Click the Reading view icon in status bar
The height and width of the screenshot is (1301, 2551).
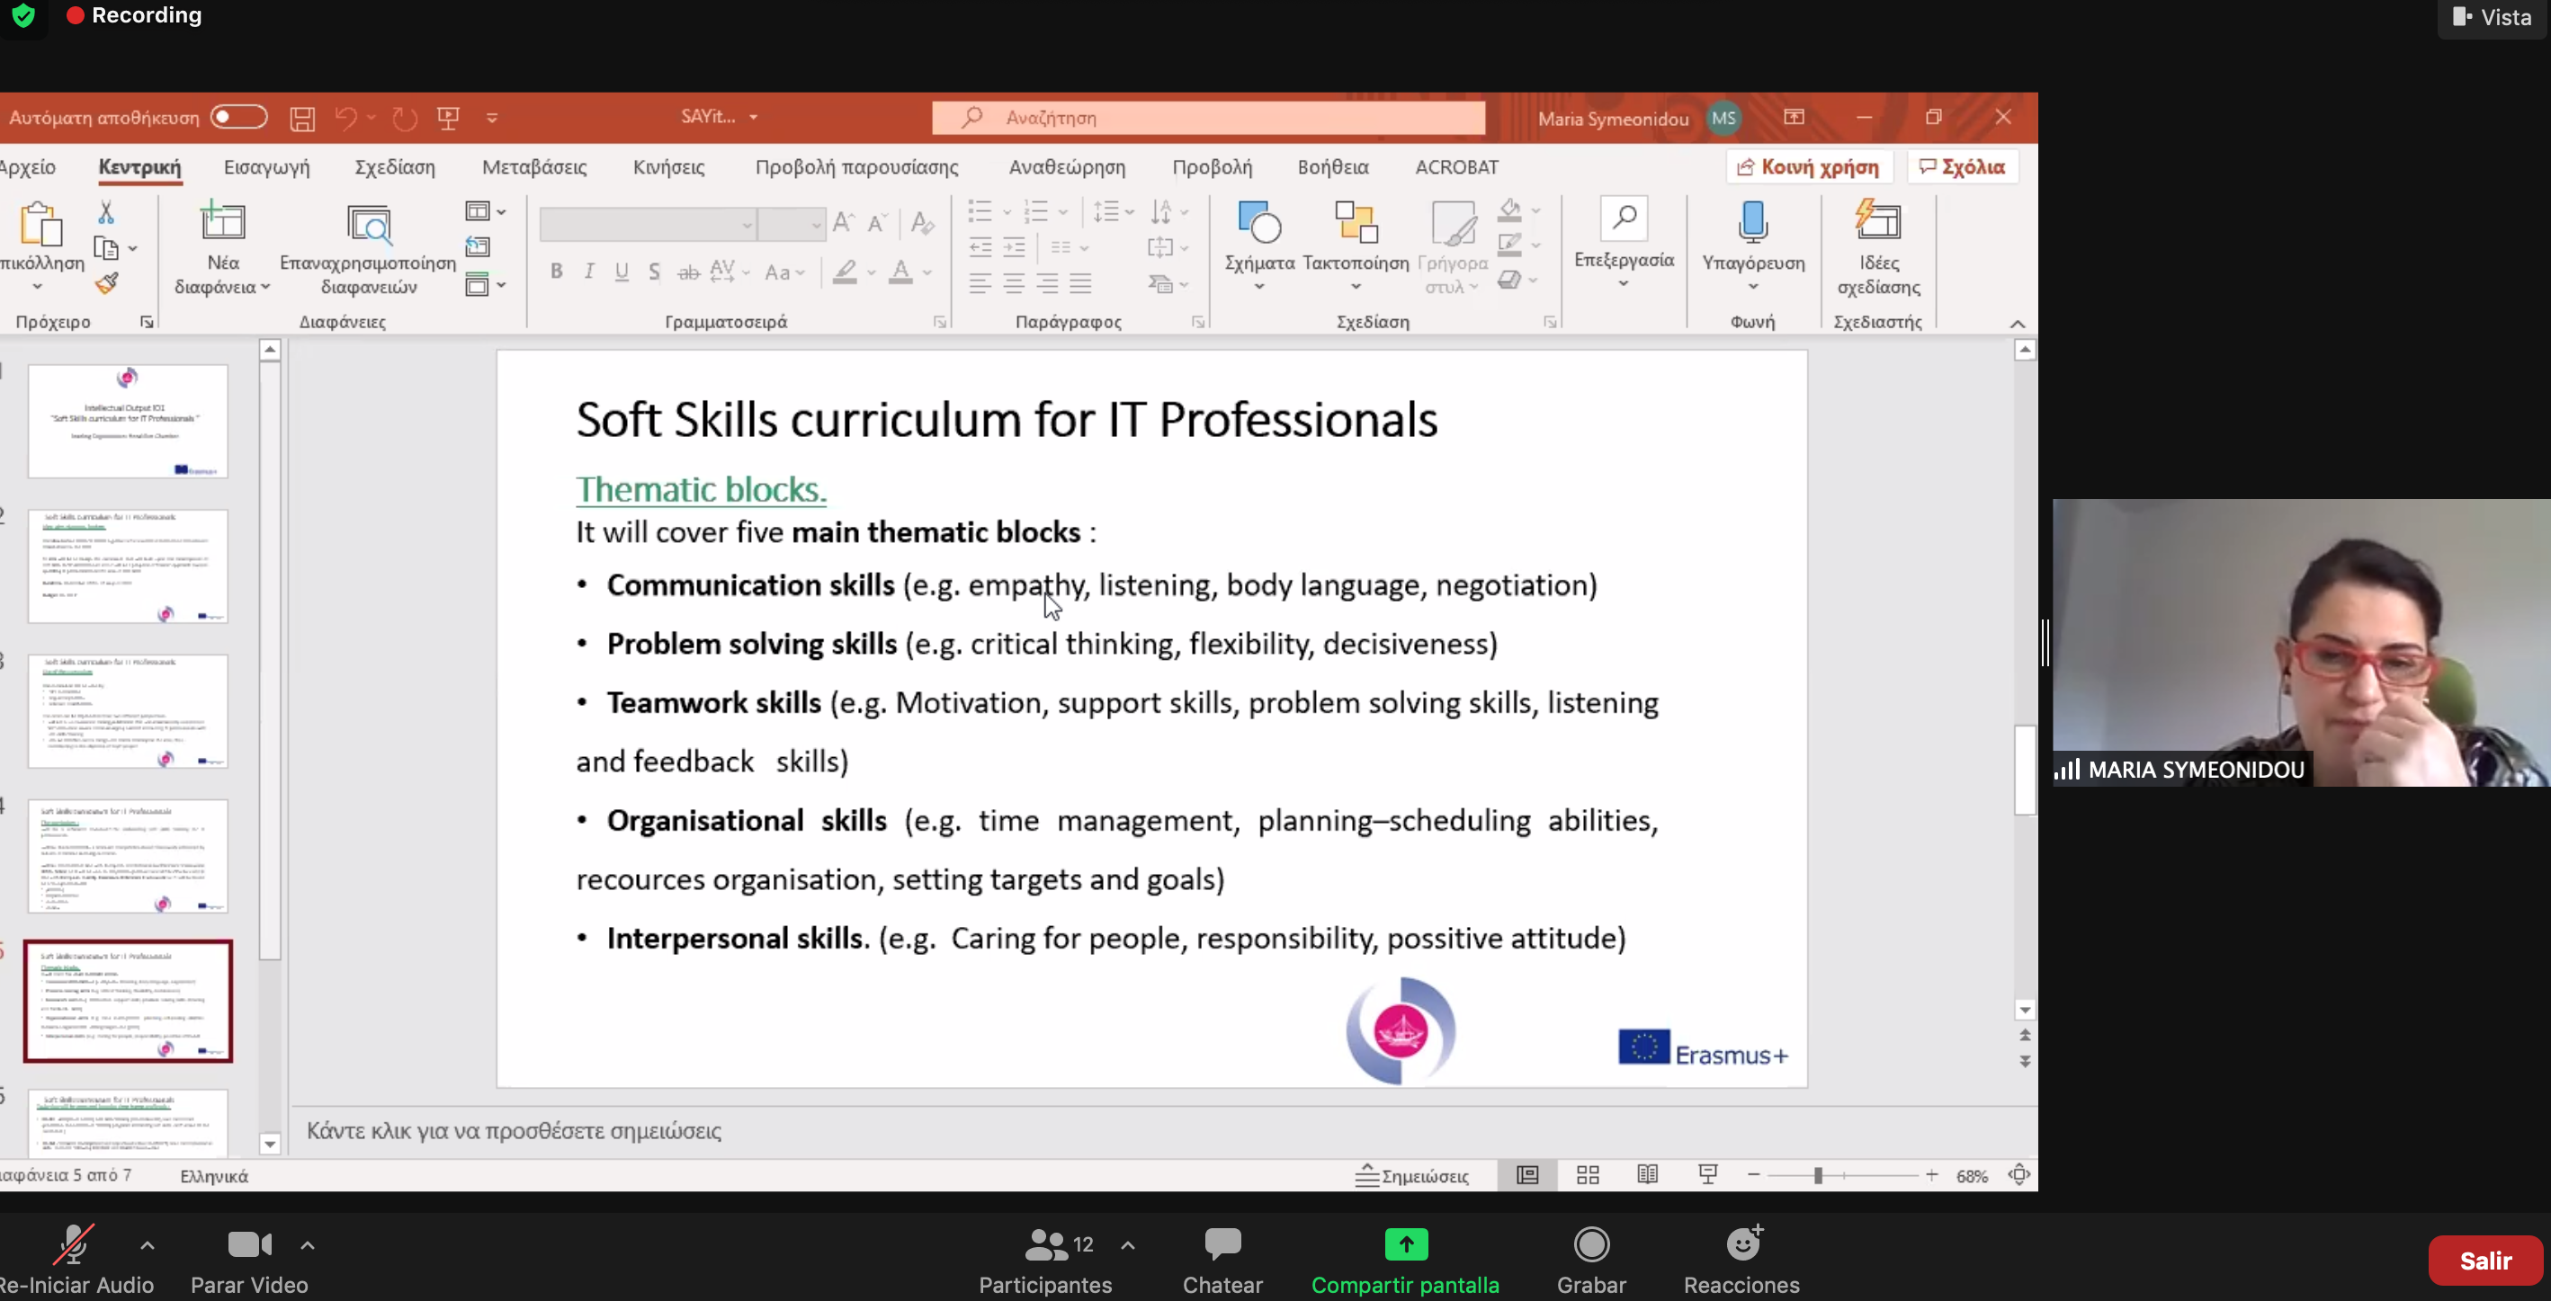pyautogui.click(x=1647, y=1175)
